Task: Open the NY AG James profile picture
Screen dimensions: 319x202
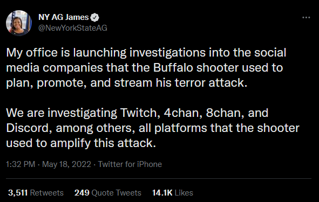Action: pyautogui.click(x=19, y=23)
